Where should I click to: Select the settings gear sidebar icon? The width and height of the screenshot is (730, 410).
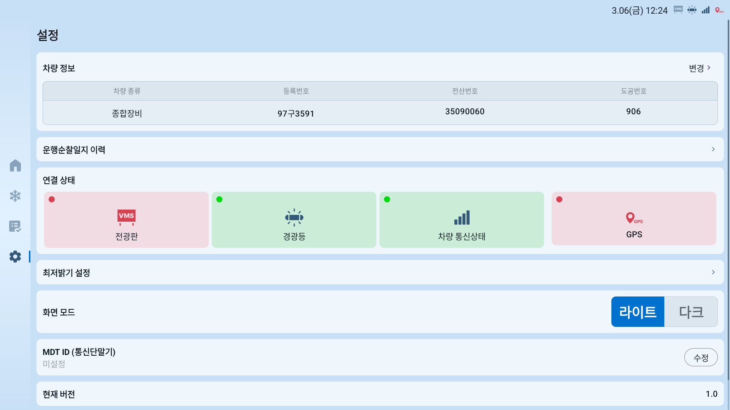click(x=15, y=257)
